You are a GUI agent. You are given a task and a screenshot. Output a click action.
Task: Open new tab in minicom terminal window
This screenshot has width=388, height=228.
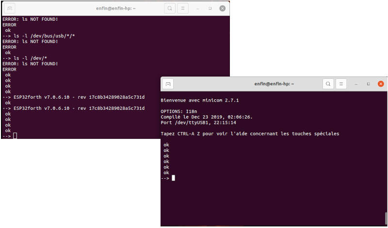point(168,84)
